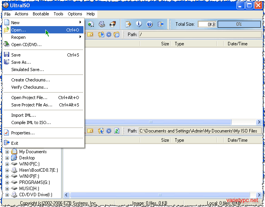
Task: Choose Open... from the File menu
Action: pyautogui.click(x=43, y=30)
